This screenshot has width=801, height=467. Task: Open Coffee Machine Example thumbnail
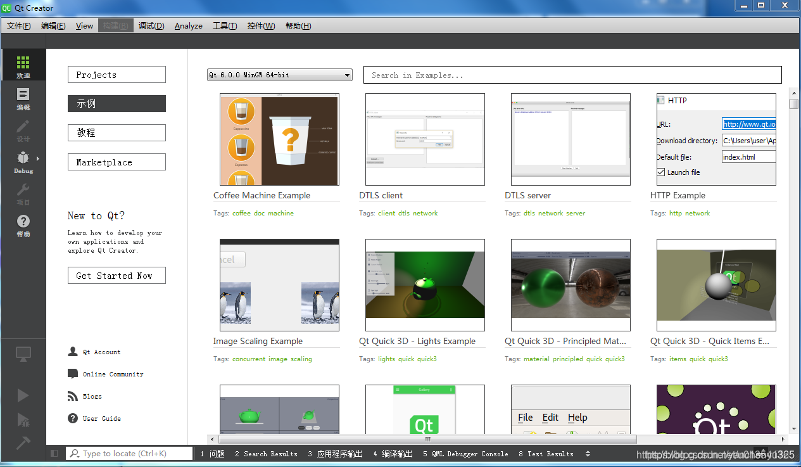[x=279, y=139]
